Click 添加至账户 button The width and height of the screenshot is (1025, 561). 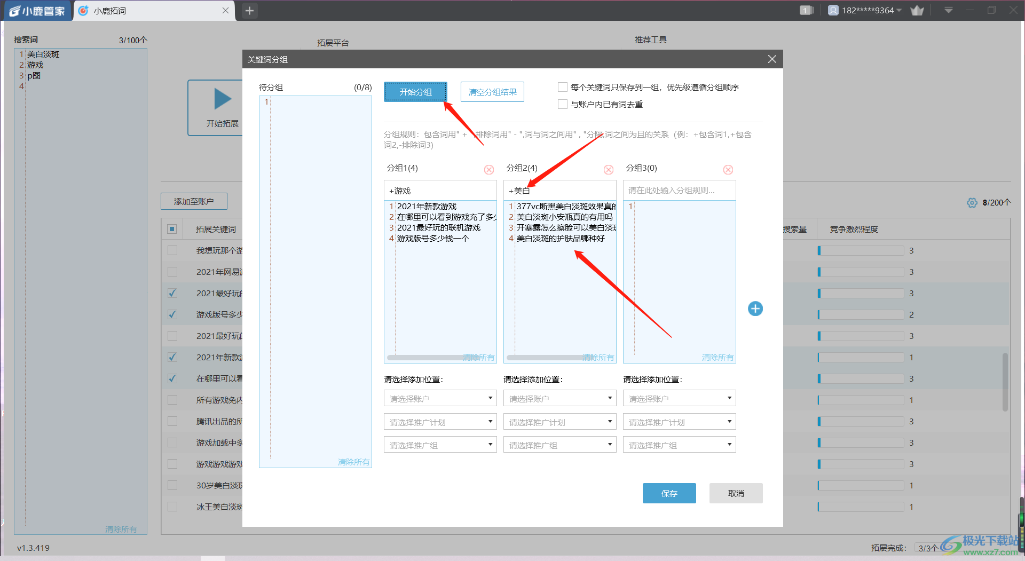click(194, 201)
